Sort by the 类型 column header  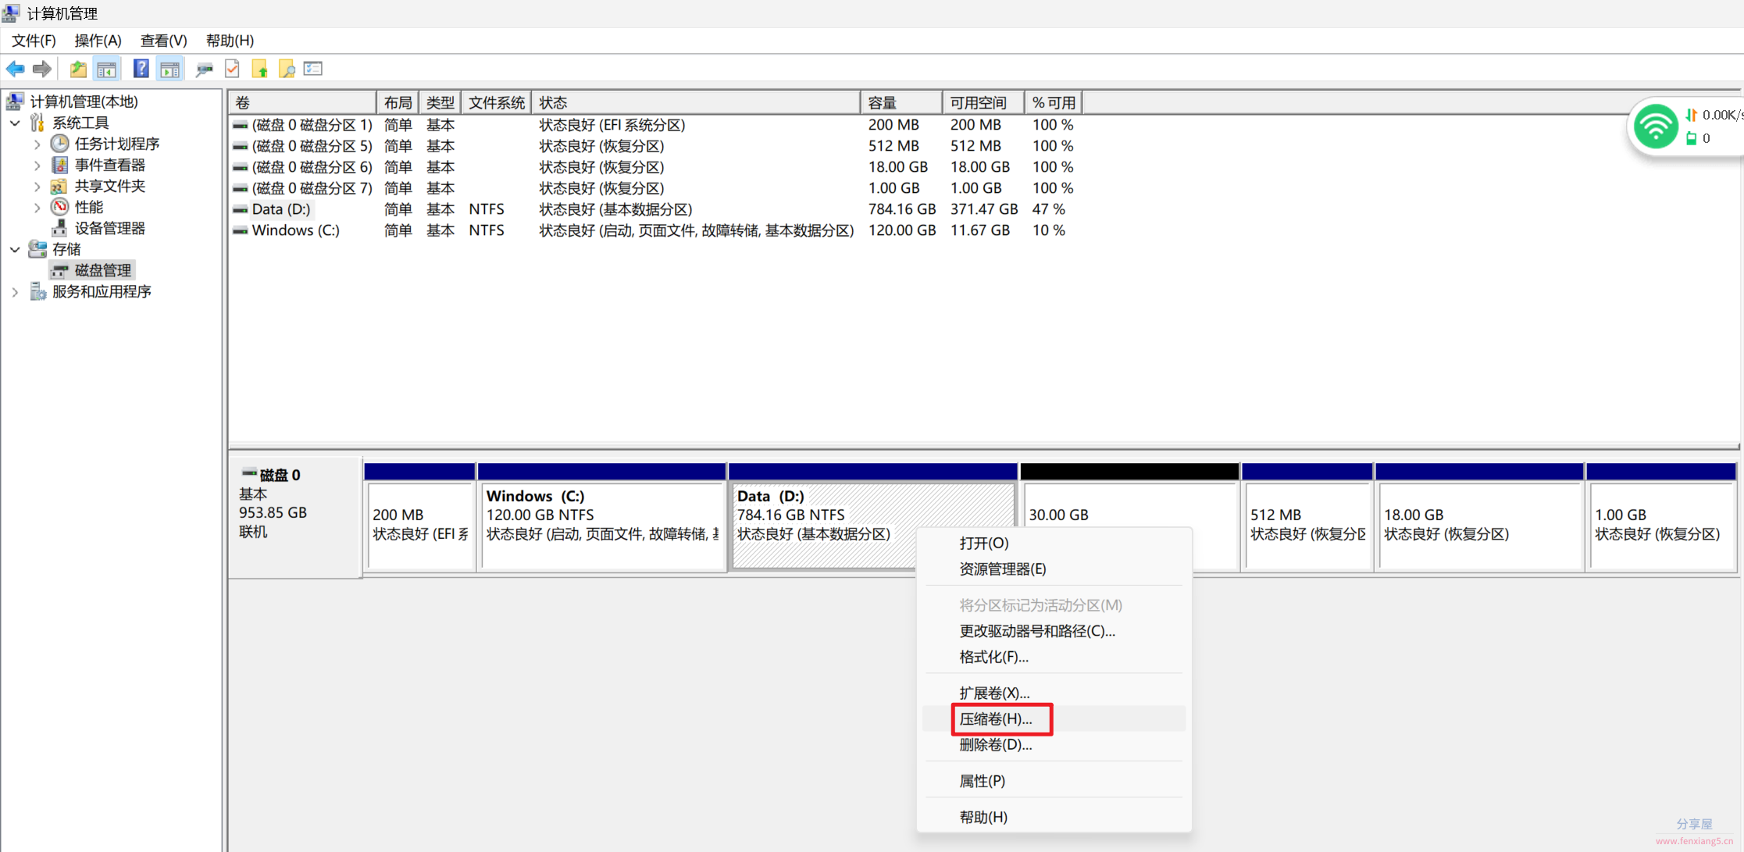coord(440,102)
